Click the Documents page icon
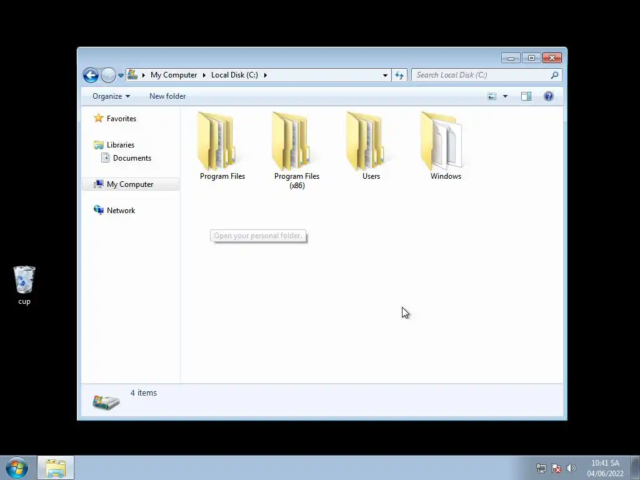The width and height of the screenshot is (640, 480). (x=105, y=157)
